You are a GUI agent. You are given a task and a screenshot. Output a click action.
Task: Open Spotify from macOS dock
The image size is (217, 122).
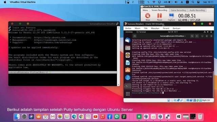click(117, 117)
